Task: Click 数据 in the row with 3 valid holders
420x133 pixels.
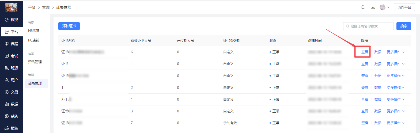Action: [378, 111]
